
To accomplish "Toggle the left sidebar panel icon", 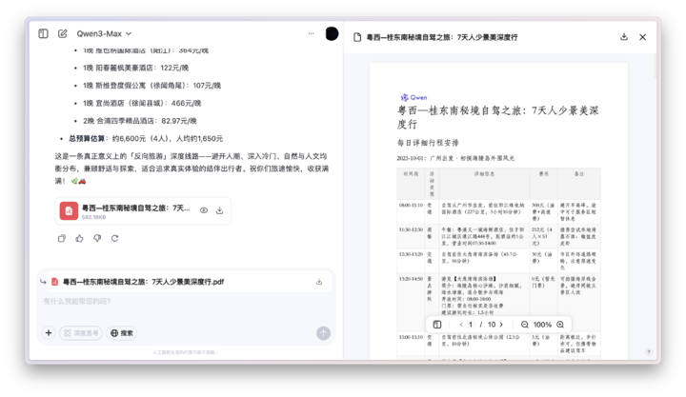I will [43, 33].
